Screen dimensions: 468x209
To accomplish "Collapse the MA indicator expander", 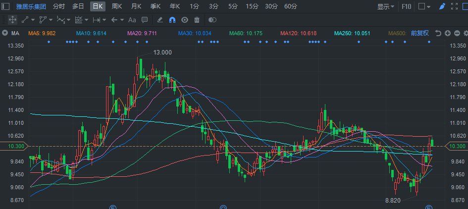I will (5, 33).
